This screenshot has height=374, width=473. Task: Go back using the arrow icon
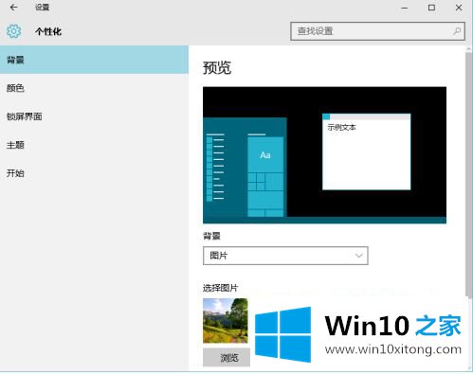pos(13,8)
